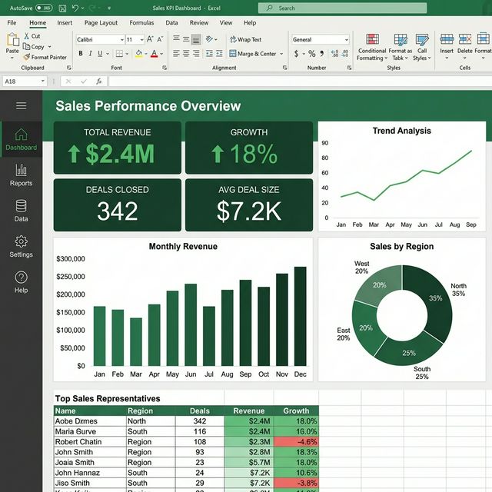Open the Undo history dropdown
This screenshot has width=492, height=492.
pyautogui.click(x=83, y=8)
